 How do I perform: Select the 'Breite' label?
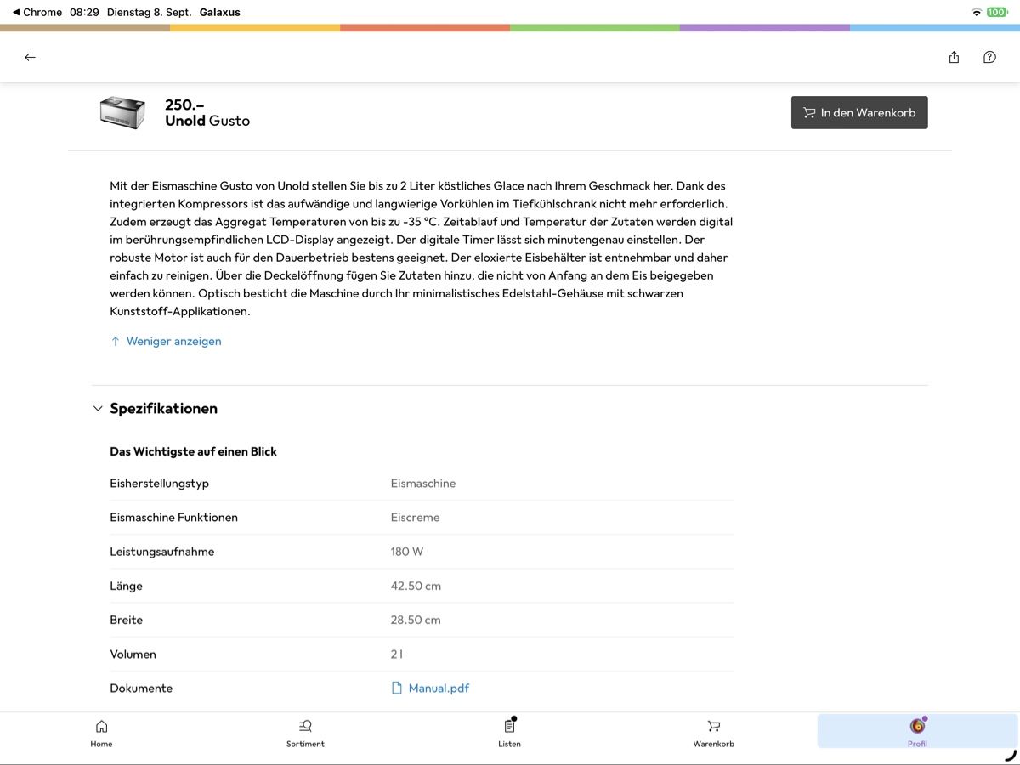[126, 620]
